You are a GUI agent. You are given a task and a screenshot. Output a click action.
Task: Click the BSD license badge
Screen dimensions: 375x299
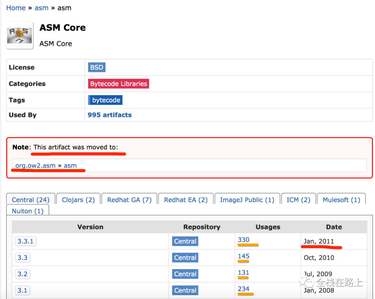point(97,67)
